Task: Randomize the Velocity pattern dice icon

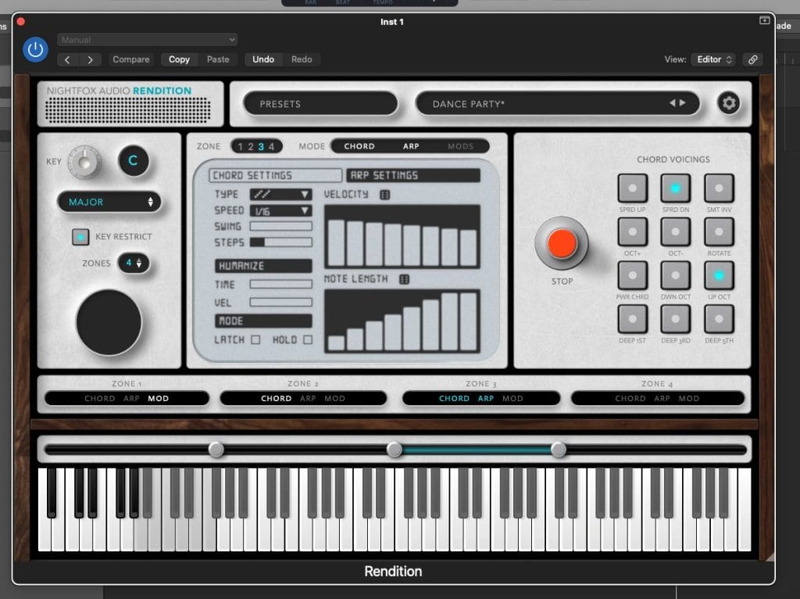Action: click(384, 195)
